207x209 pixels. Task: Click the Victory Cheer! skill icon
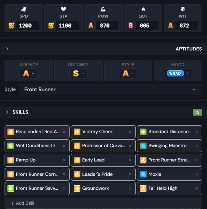tap(77, 132)
